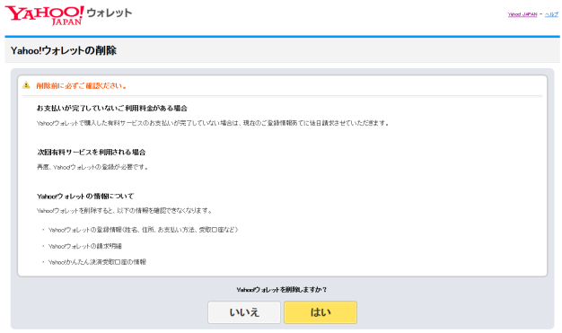
Task: Click the question Yahoo!ウォレットを削除しますか？
Action: [282, 290]
